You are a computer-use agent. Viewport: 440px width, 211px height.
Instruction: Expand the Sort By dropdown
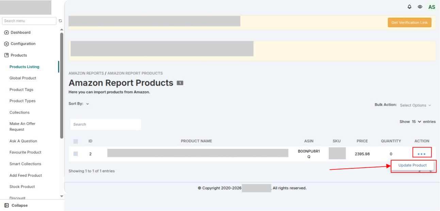(x=87, y=104)
